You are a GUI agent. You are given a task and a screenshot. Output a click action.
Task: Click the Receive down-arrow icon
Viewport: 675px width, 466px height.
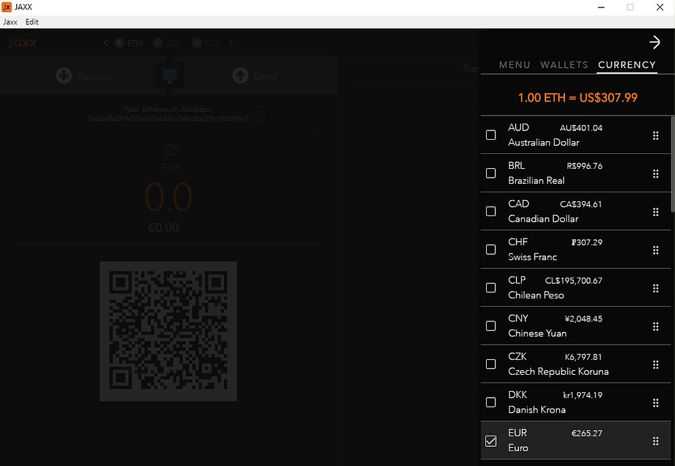pyautogui.click(x=63, y=76)
